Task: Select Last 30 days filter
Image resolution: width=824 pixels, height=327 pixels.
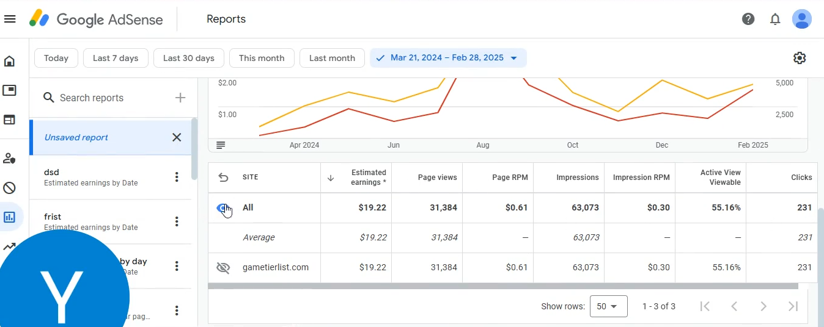Action: pos(188,58)
